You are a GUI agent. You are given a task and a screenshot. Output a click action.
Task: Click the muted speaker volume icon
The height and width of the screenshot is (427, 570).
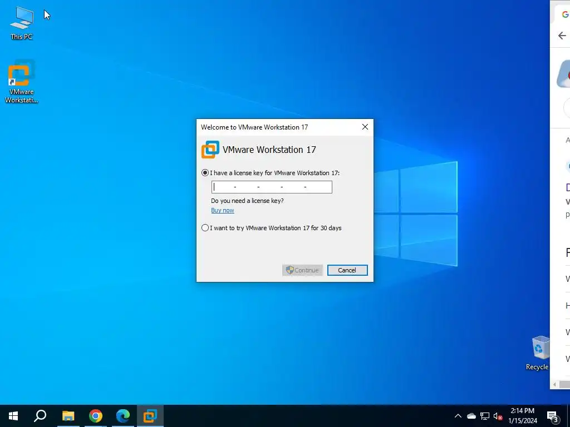click(498, 416)
